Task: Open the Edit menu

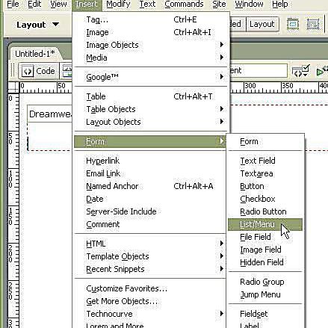Action: [x=34, y=4]
